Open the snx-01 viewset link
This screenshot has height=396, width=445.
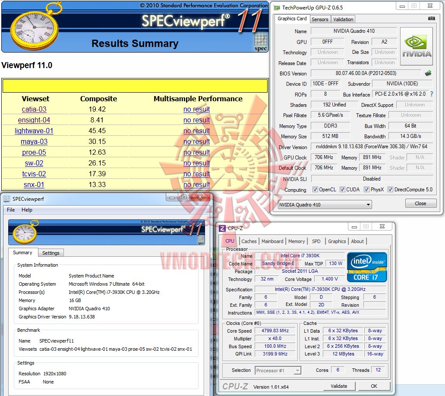coord(34,185)
